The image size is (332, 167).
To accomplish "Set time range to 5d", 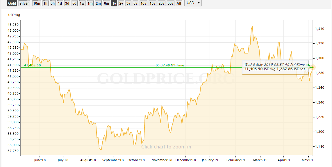I will [x=74, y=3].
